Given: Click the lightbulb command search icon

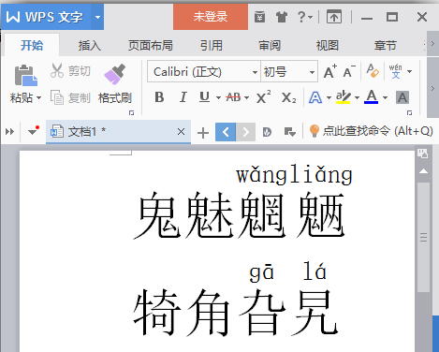Looking at the screenshot, I should tap(315, 131).
